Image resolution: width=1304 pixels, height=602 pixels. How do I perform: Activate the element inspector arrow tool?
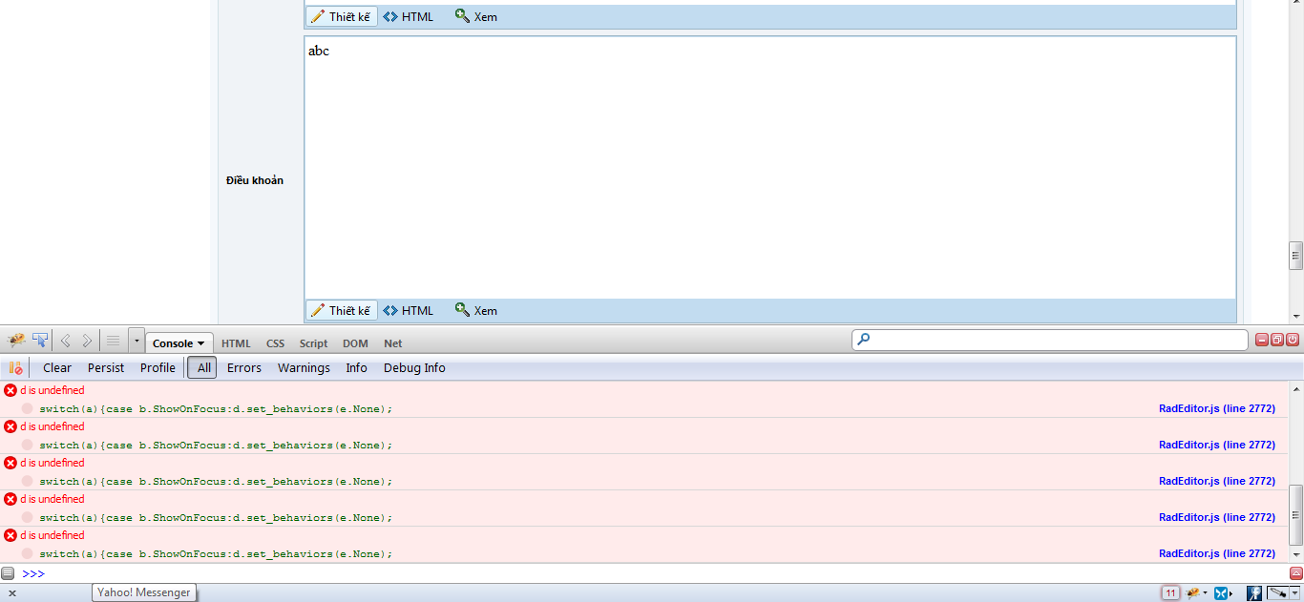40,341
